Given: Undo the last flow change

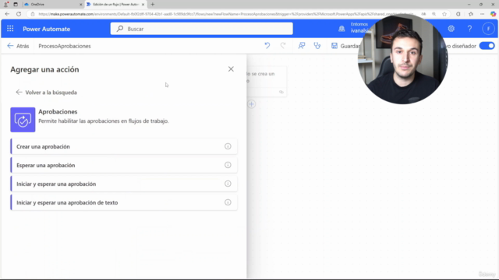Looking at the screenshot, I should point(267,46).
